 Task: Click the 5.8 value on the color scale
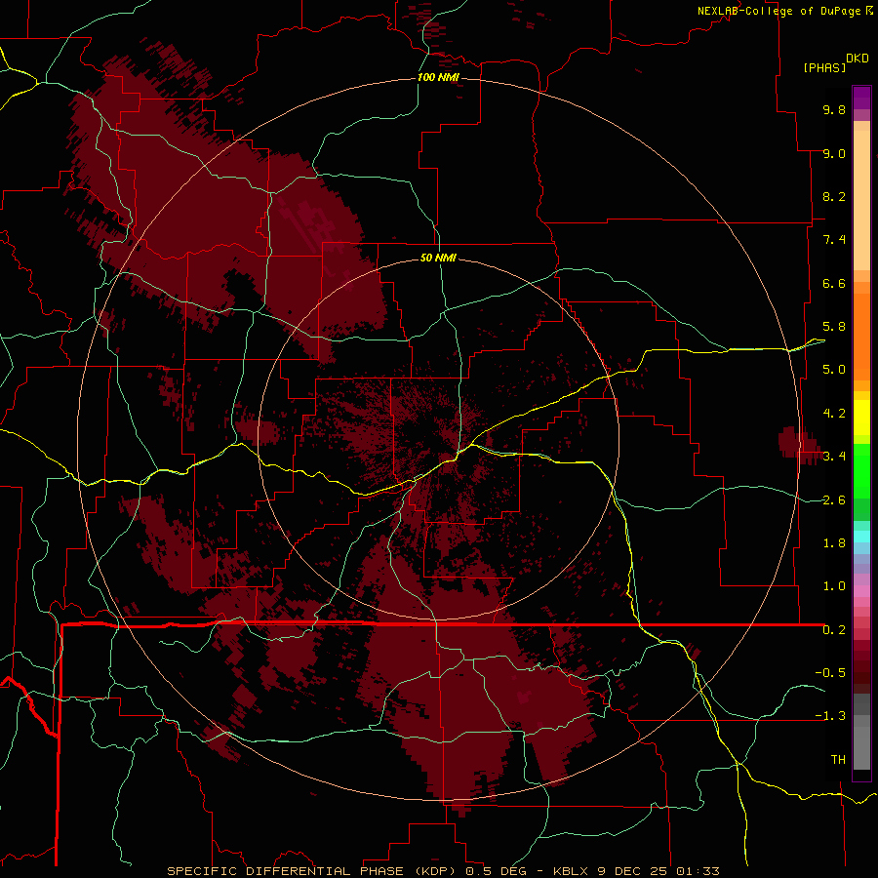coord(834,327)
